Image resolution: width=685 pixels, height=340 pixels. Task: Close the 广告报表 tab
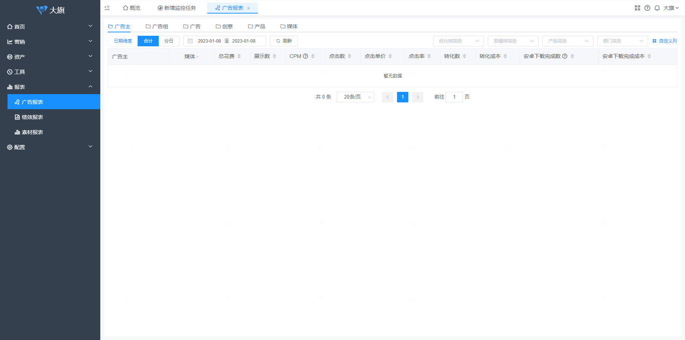click(248, 8)
